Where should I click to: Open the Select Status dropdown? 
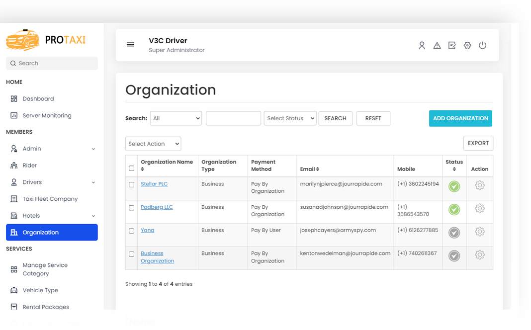pos(290,118)
